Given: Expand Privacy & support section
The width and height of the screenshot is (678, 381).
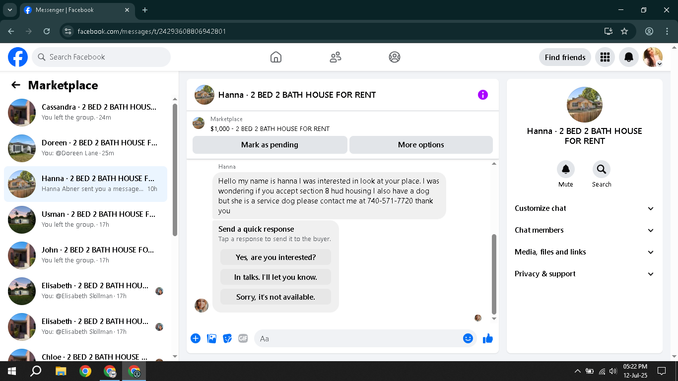Looking at the screenshot, I should [x=585, y=274].
